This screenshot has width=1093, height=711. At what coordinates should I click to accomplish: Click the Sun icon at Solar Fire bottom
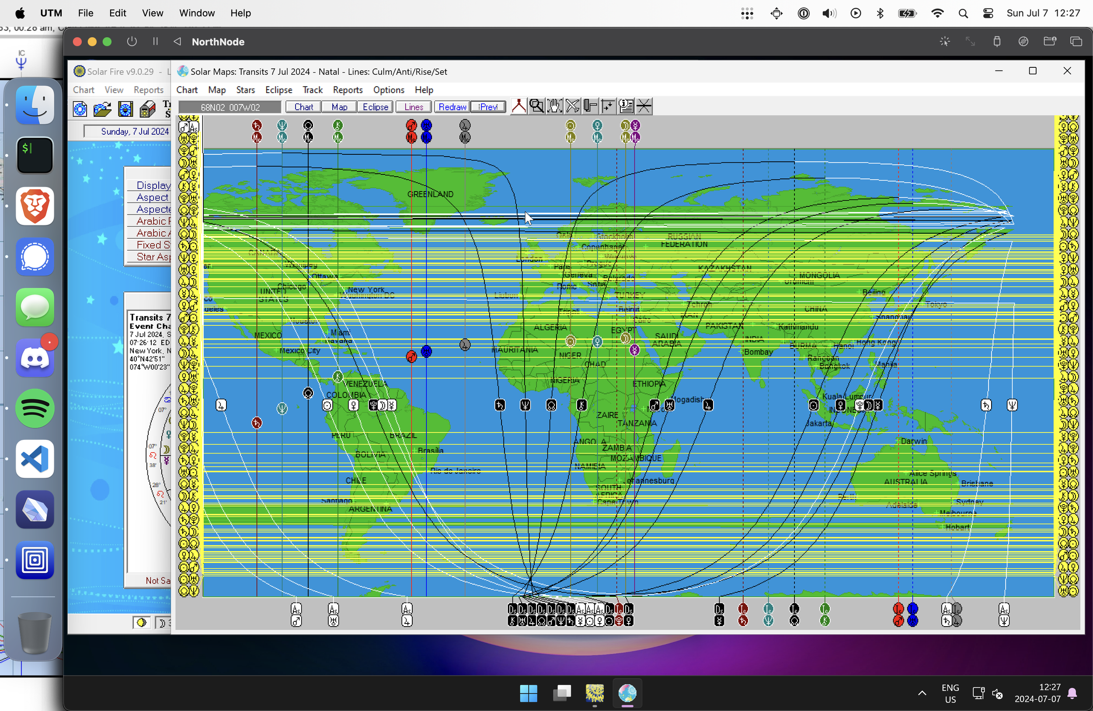pos(142,622)
